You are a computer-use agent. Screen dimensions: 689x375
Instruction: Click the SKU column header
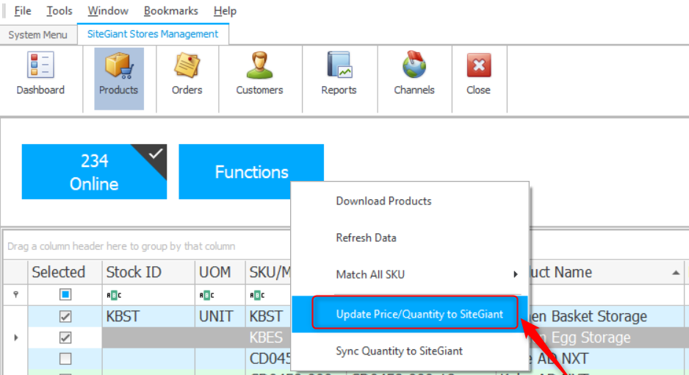pos(269,272)
